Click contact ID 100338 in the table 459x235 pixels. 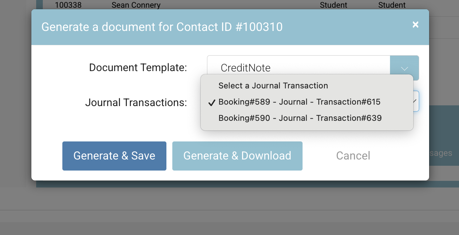[67, 5]
